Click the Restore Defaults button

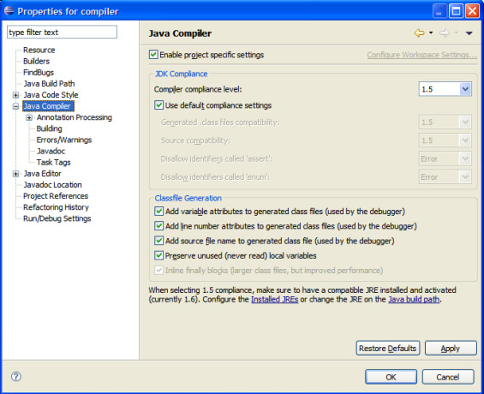coord(388,348)
